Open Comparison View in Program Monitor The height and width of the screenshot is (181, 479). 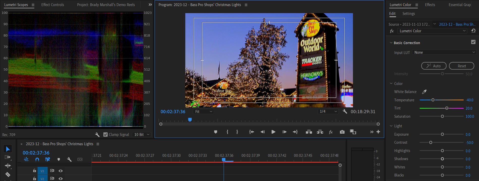pyautogui.click(x=353, y=132)
